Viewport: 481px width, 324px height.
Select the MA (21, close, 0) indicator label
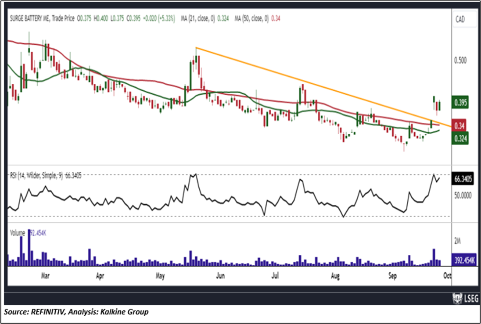tap(198, 19)
